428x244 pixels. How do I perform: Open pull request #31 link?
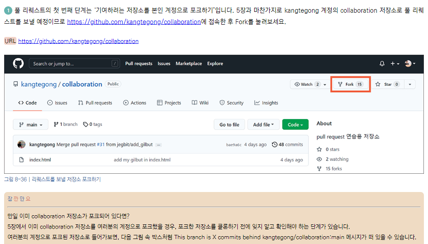101,145
